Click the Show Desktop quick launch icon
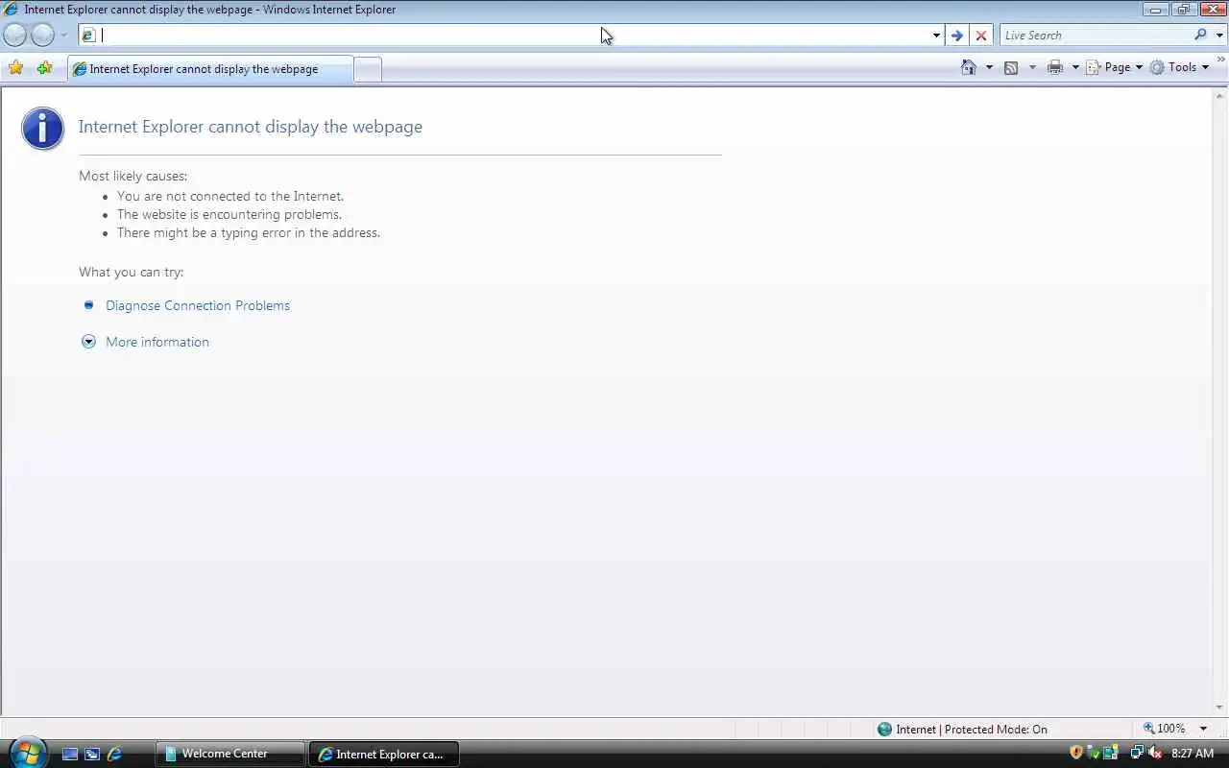Screen dimensions: 1229x768 [70, 755]
